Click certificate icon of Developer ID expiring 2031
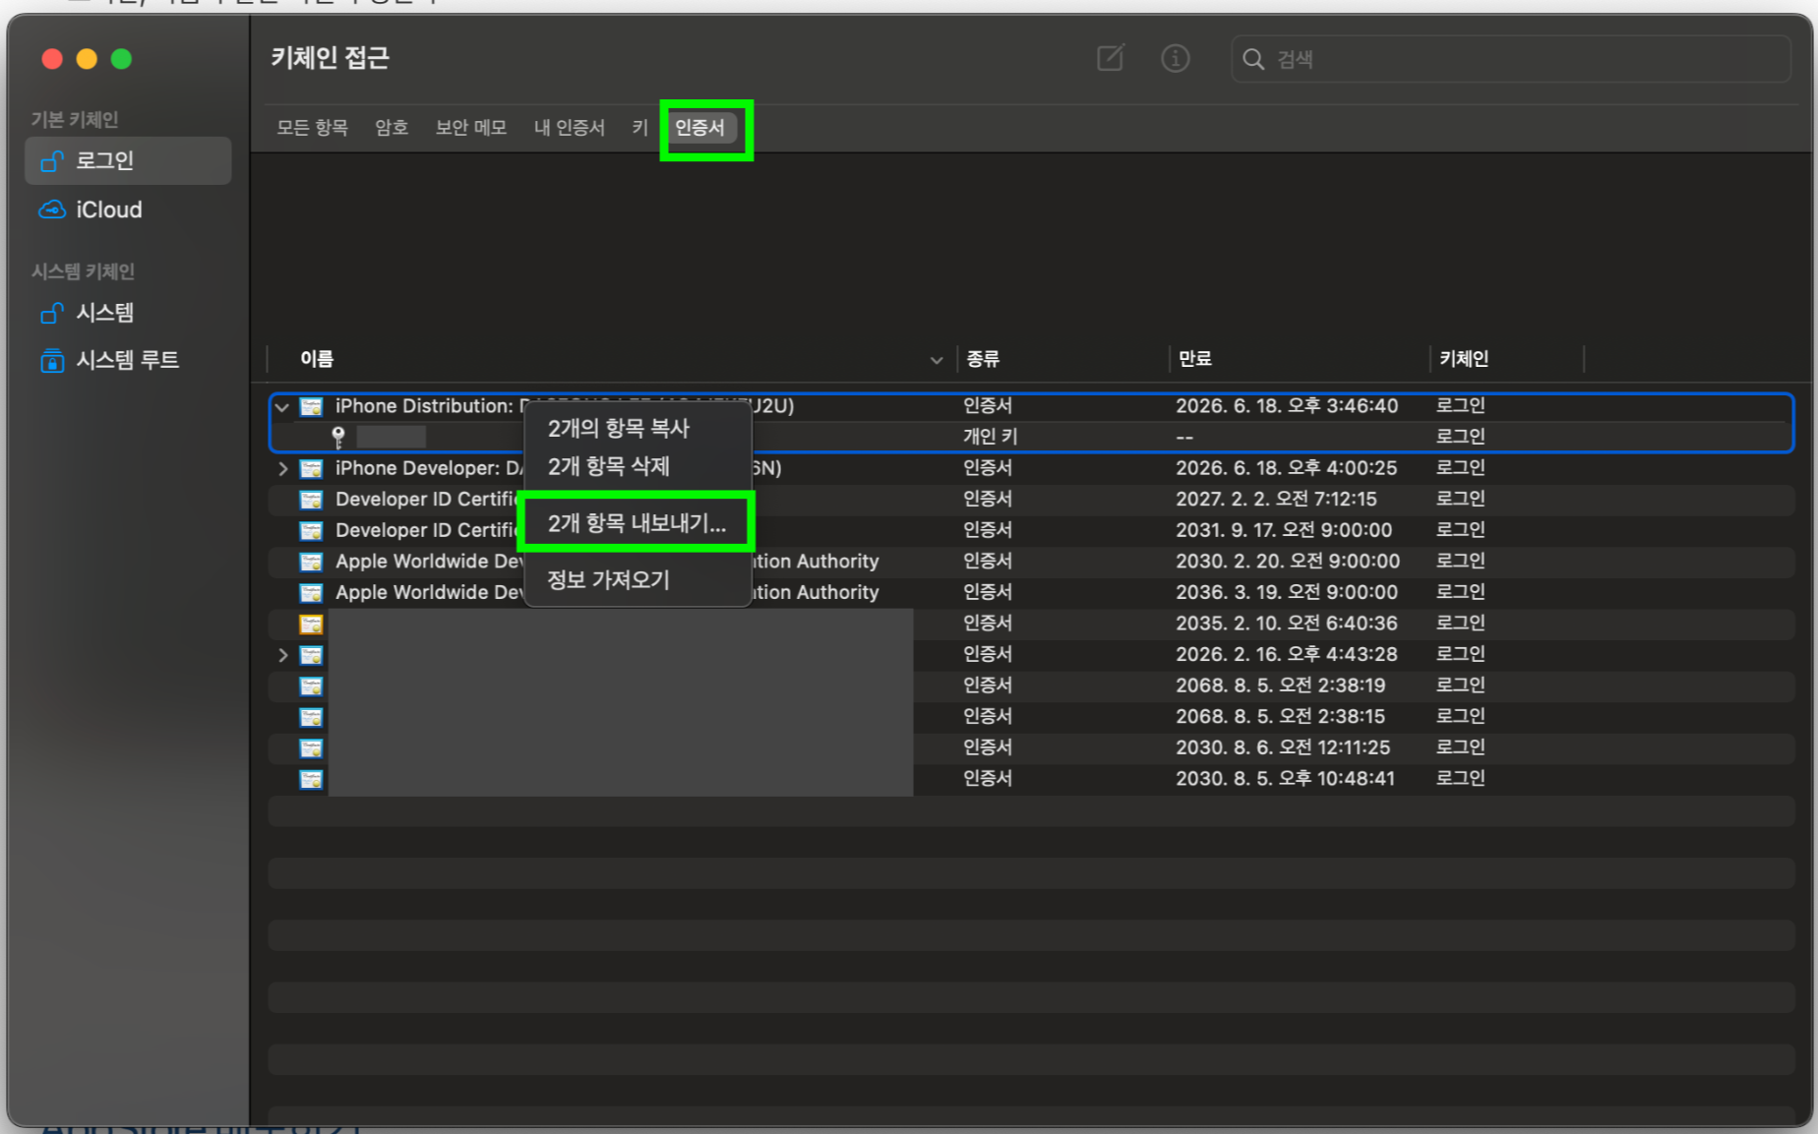This screenshot has height=1134, width=1818. coord(311,531)
